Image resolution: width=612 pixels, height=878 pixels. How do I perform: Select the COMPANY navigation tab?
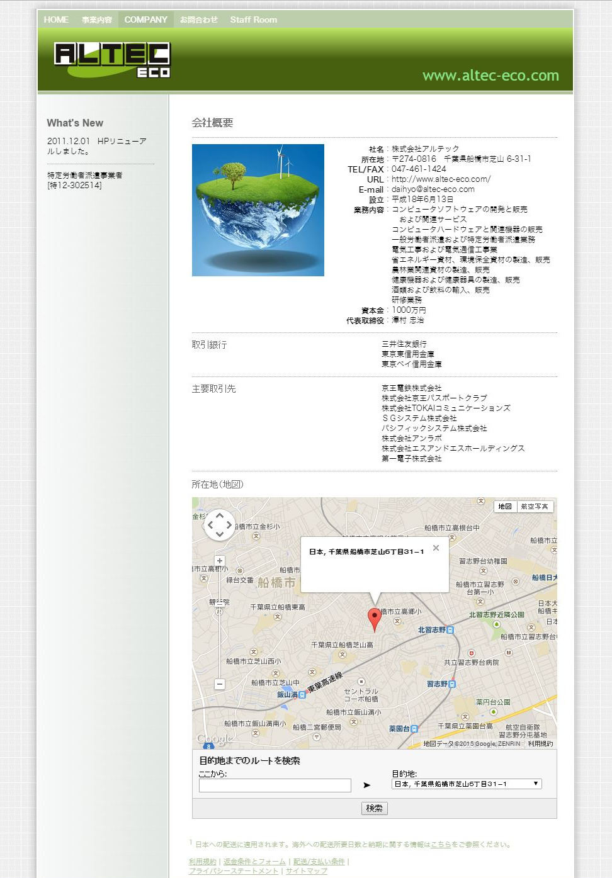coord(145,20)
